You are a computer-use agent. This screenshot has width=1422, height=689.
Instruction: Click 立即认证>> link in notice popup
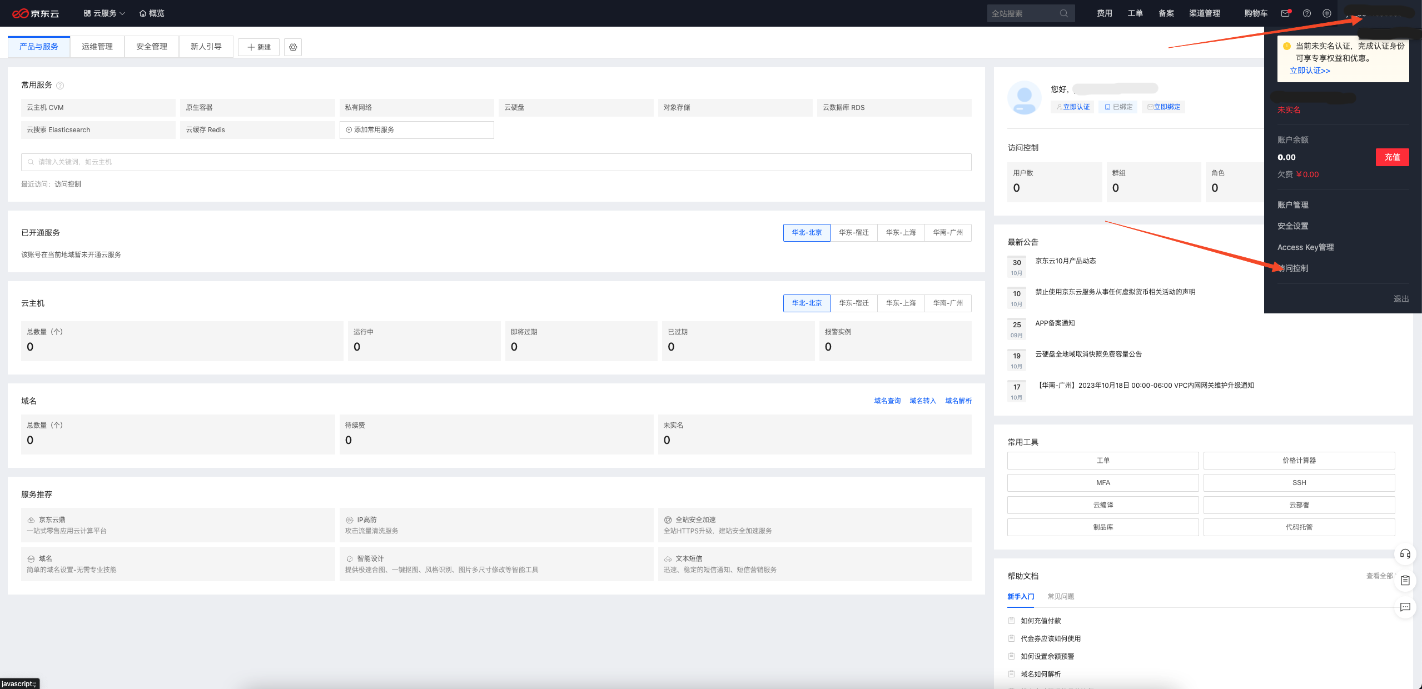point(1310,71)
